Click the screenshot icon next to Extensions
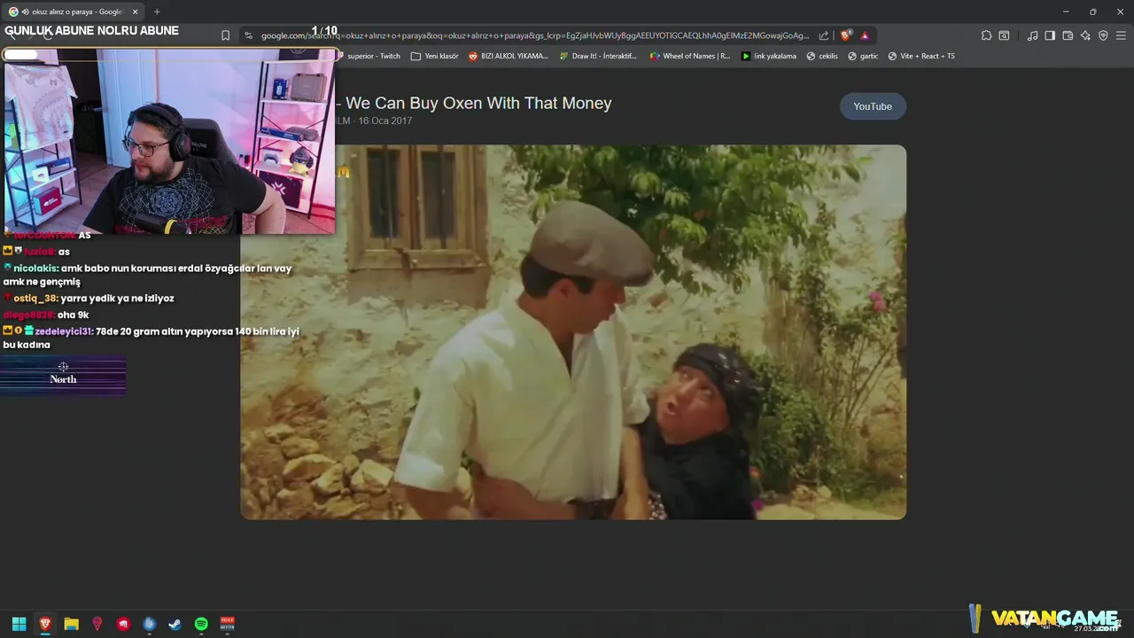Screen dimensions: 1134x638 coord(1004,35)
